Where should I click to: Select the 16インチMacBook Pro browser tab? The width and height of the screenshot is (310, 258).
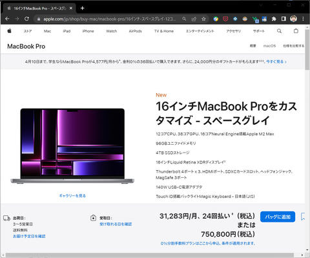click(40, 8)
